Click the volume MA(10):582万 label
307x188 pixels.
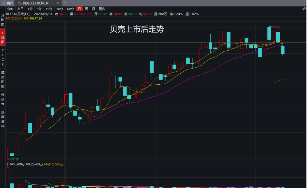54,164
